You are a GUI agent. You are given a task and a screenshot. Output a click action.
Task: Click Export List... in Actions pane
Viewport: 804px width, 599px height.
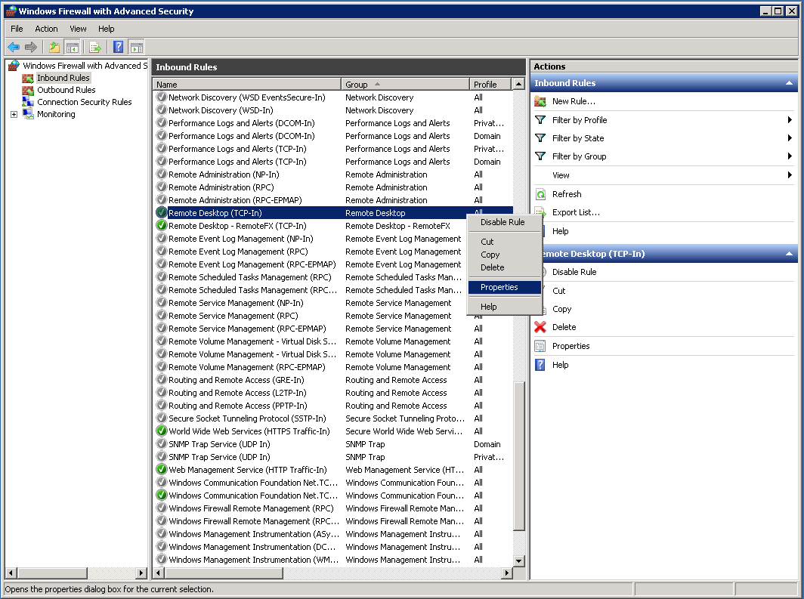(576, 212)
